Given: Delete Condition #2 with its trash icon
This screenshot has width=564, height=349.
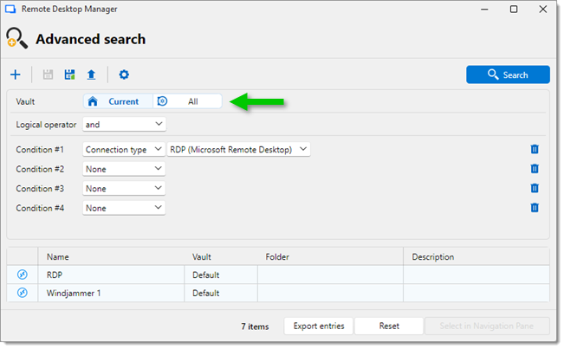Looking at the screenshot, I should tap(535, 169).
